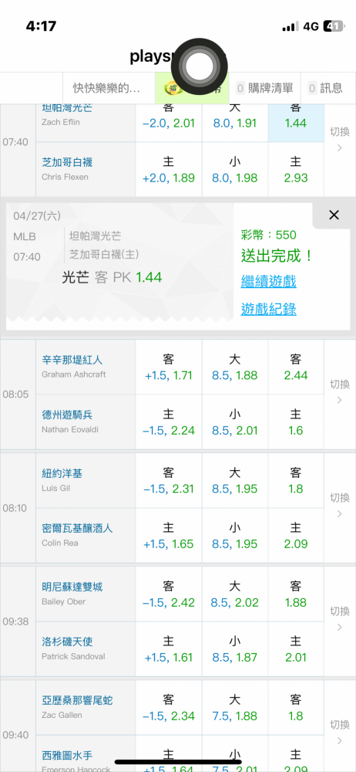
Task: Tap the iOS home indicator bar
Action: click(x=178, y=762)
